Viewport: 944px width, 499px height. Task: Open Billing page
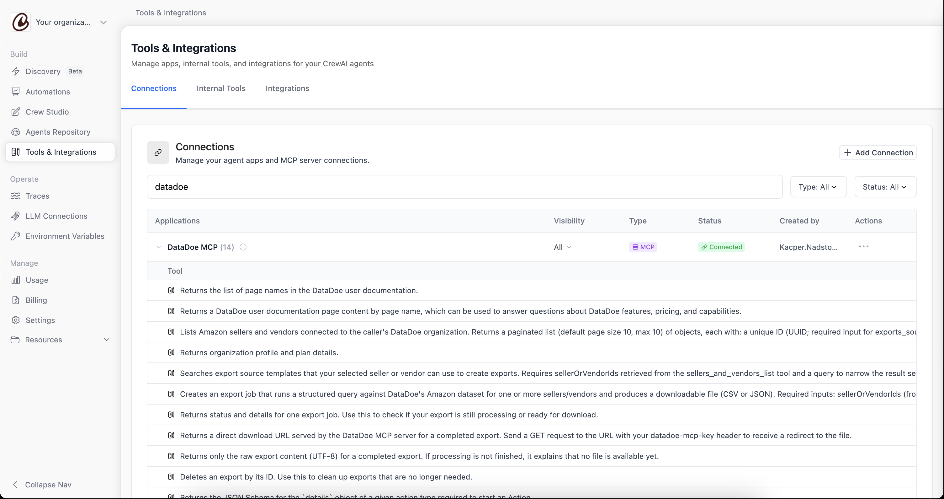(x=36, y=300)
